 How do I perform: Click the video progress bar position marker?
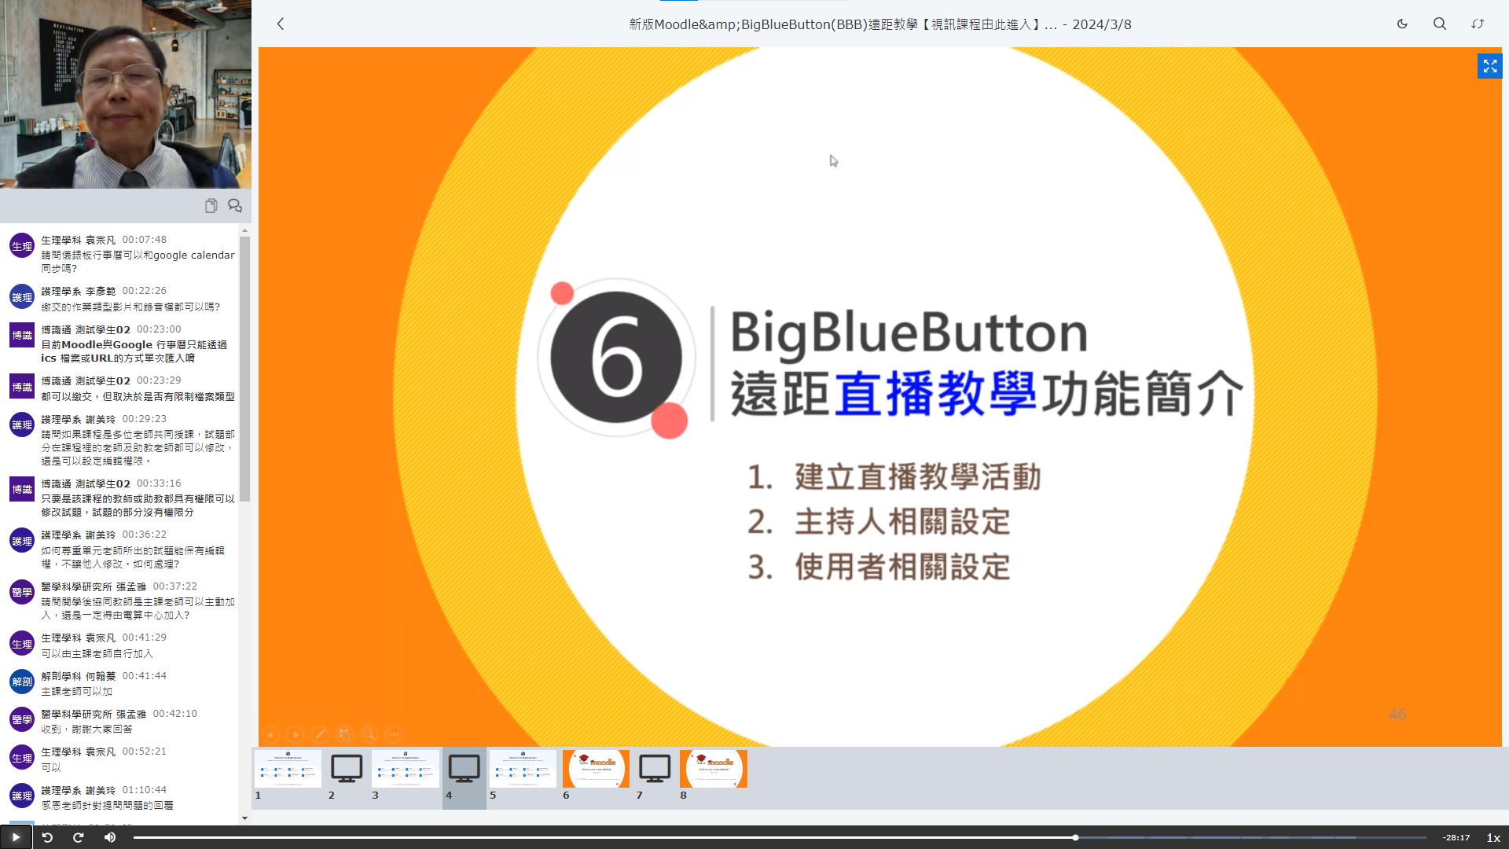point(1075,837)
